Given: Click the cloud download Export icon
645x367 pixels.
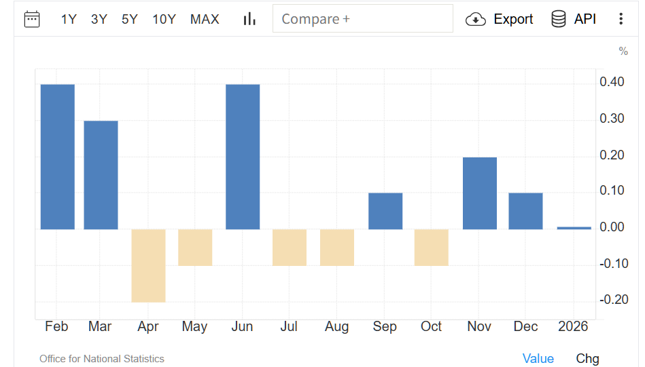Looking at the screenshot, I should point(476,19).
